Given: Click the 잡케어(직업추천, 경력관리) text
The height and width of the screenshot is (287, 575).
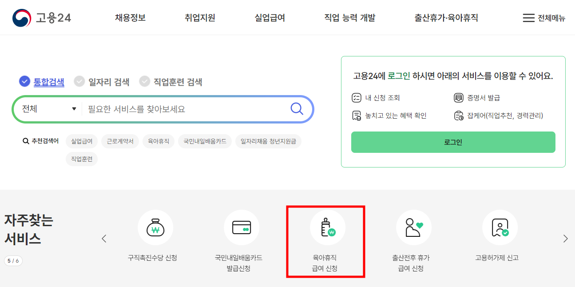Looking at the screenshot, I should coord(505,116).
